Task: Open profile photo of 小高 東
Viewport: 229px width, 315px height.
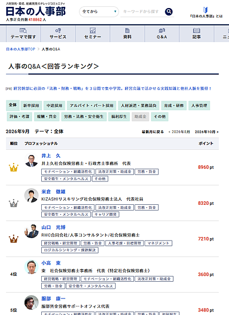Action: coord(31,267)
